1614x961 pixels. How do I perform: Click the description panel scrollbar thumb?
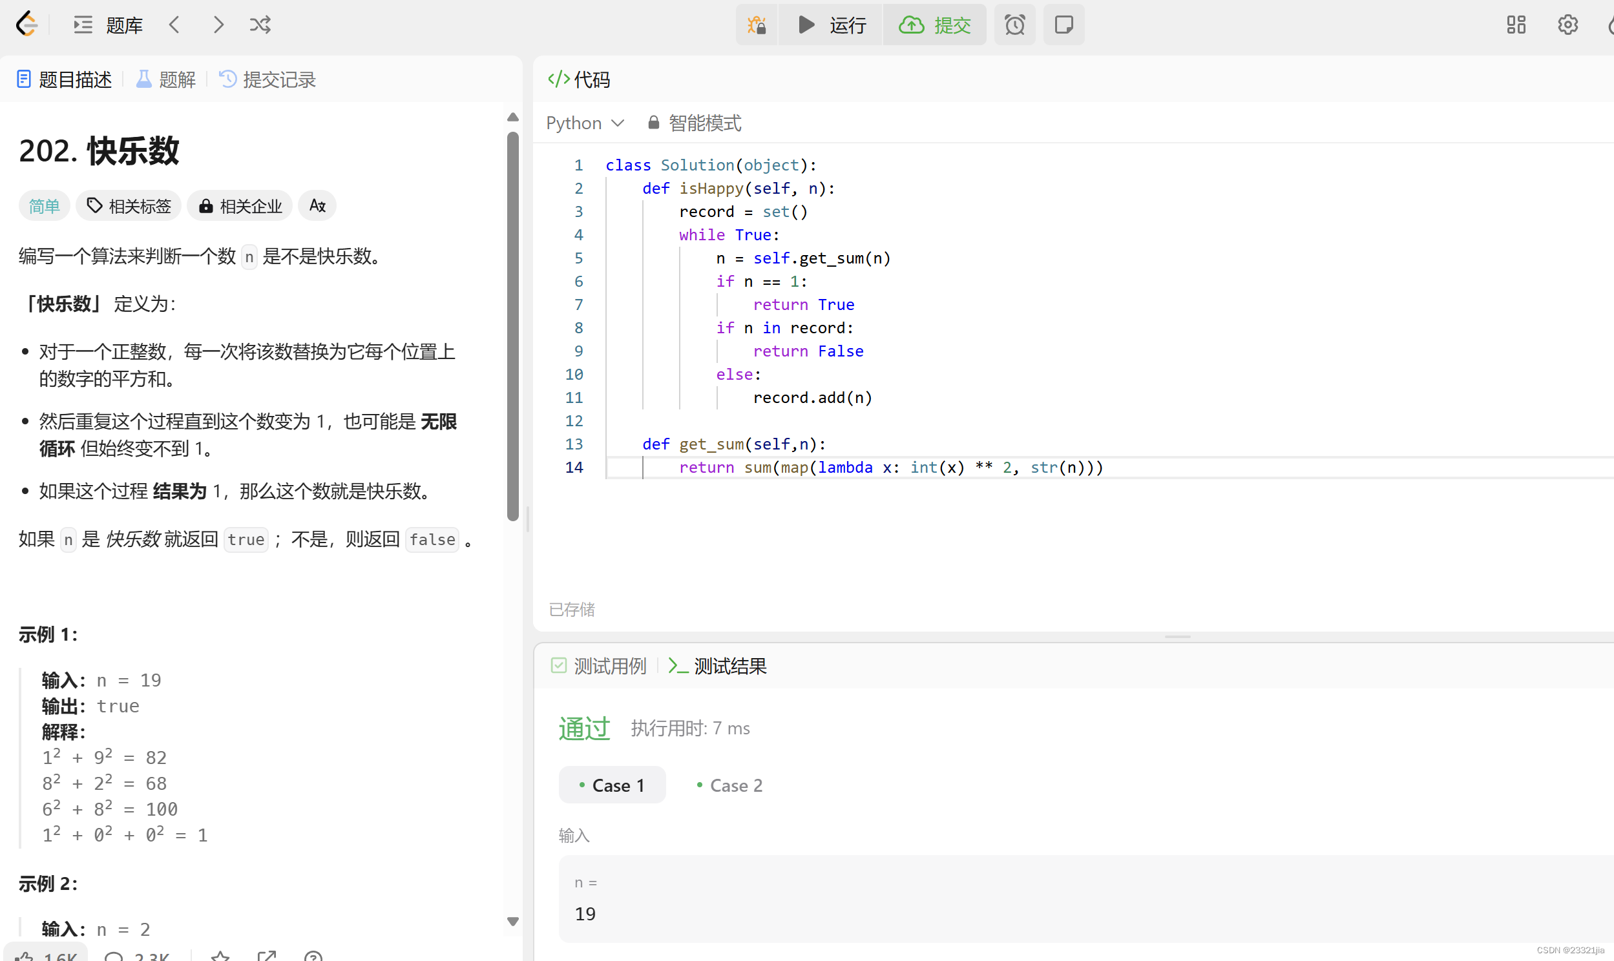click(x=513, y=325)
